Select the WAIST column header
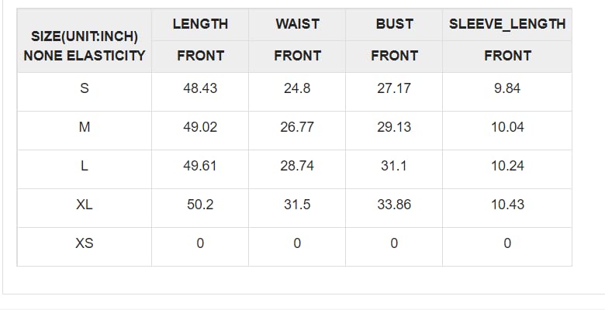The image size is (605, 310). 297,24
